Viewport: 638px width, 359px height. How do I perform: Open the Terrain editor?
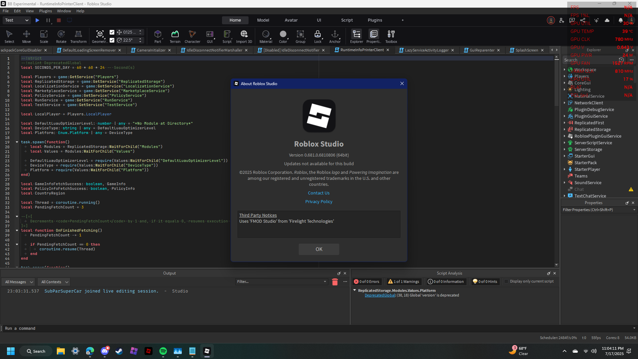[175, 36]
